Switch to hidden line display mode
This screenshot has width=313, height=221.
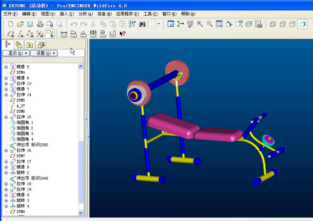283,24
